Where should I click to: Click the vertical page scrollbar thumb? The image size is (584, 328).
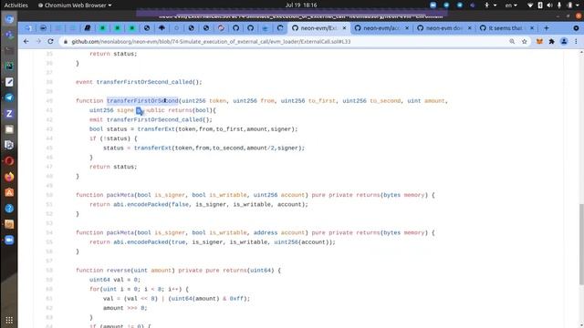(x=581, y=244)
